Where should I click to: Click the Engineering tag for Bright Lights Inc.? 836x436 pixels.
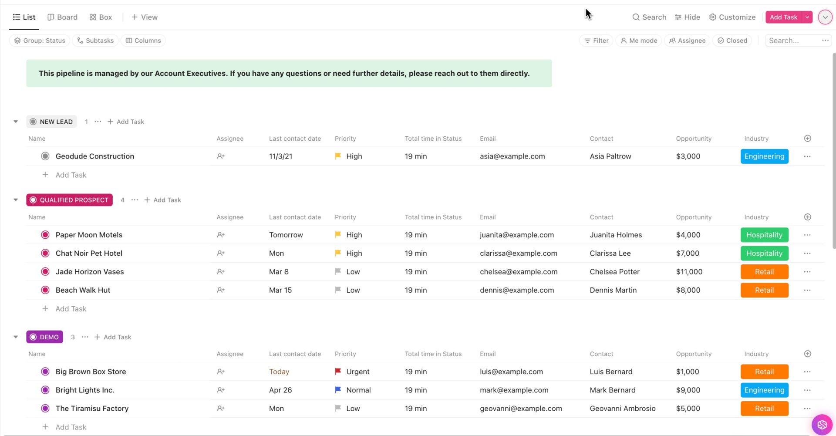[x=764, y=390]
